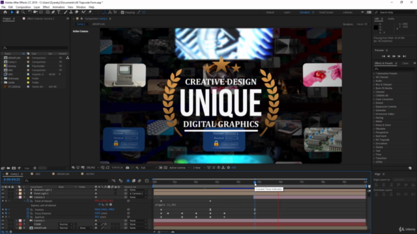Select the Unified Camera tool
Screen dimensions: 417x234
(35, 12)
